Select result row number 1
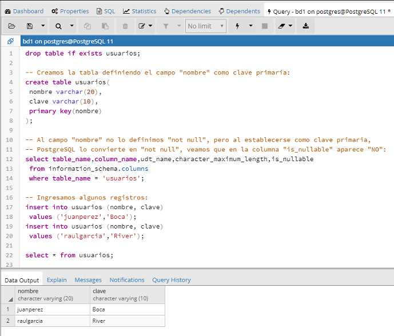The width and height of the screenshot is (394, 336). pos(8,309)
